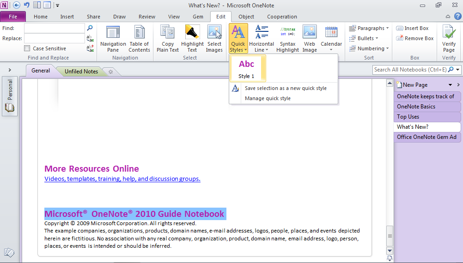Insert a Table of Contents
This screenshot has width=463, height=263.
[140, 39]
